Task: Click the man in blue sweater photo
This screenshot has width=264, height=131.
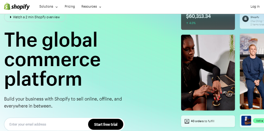Action: pyautogui.click(x=252, y=72)
